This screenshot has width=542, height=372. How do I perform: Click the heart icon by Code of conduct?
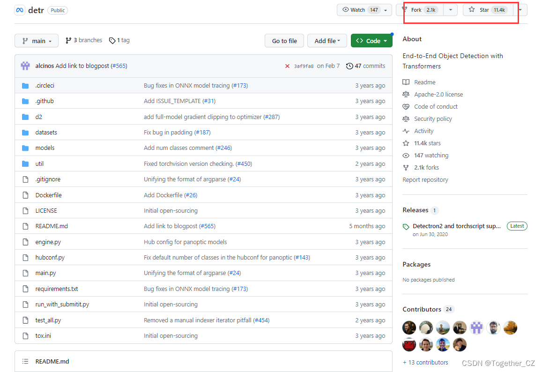click(406, 106)
